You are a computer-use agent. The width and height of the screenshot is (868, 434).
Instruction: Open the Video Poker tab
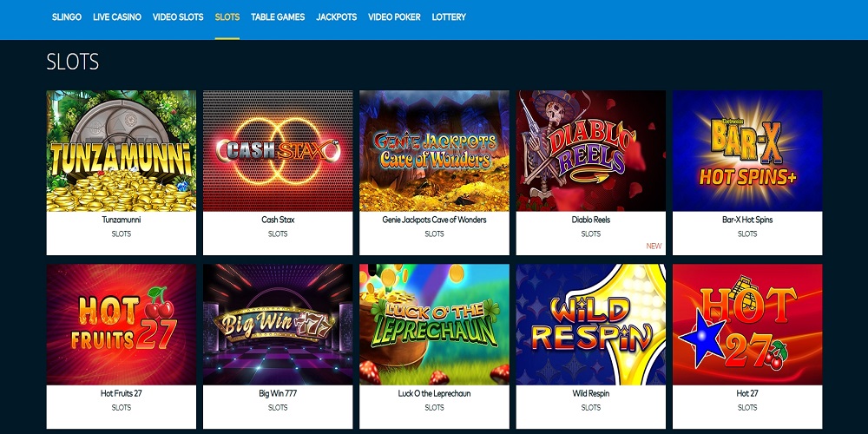394,17
